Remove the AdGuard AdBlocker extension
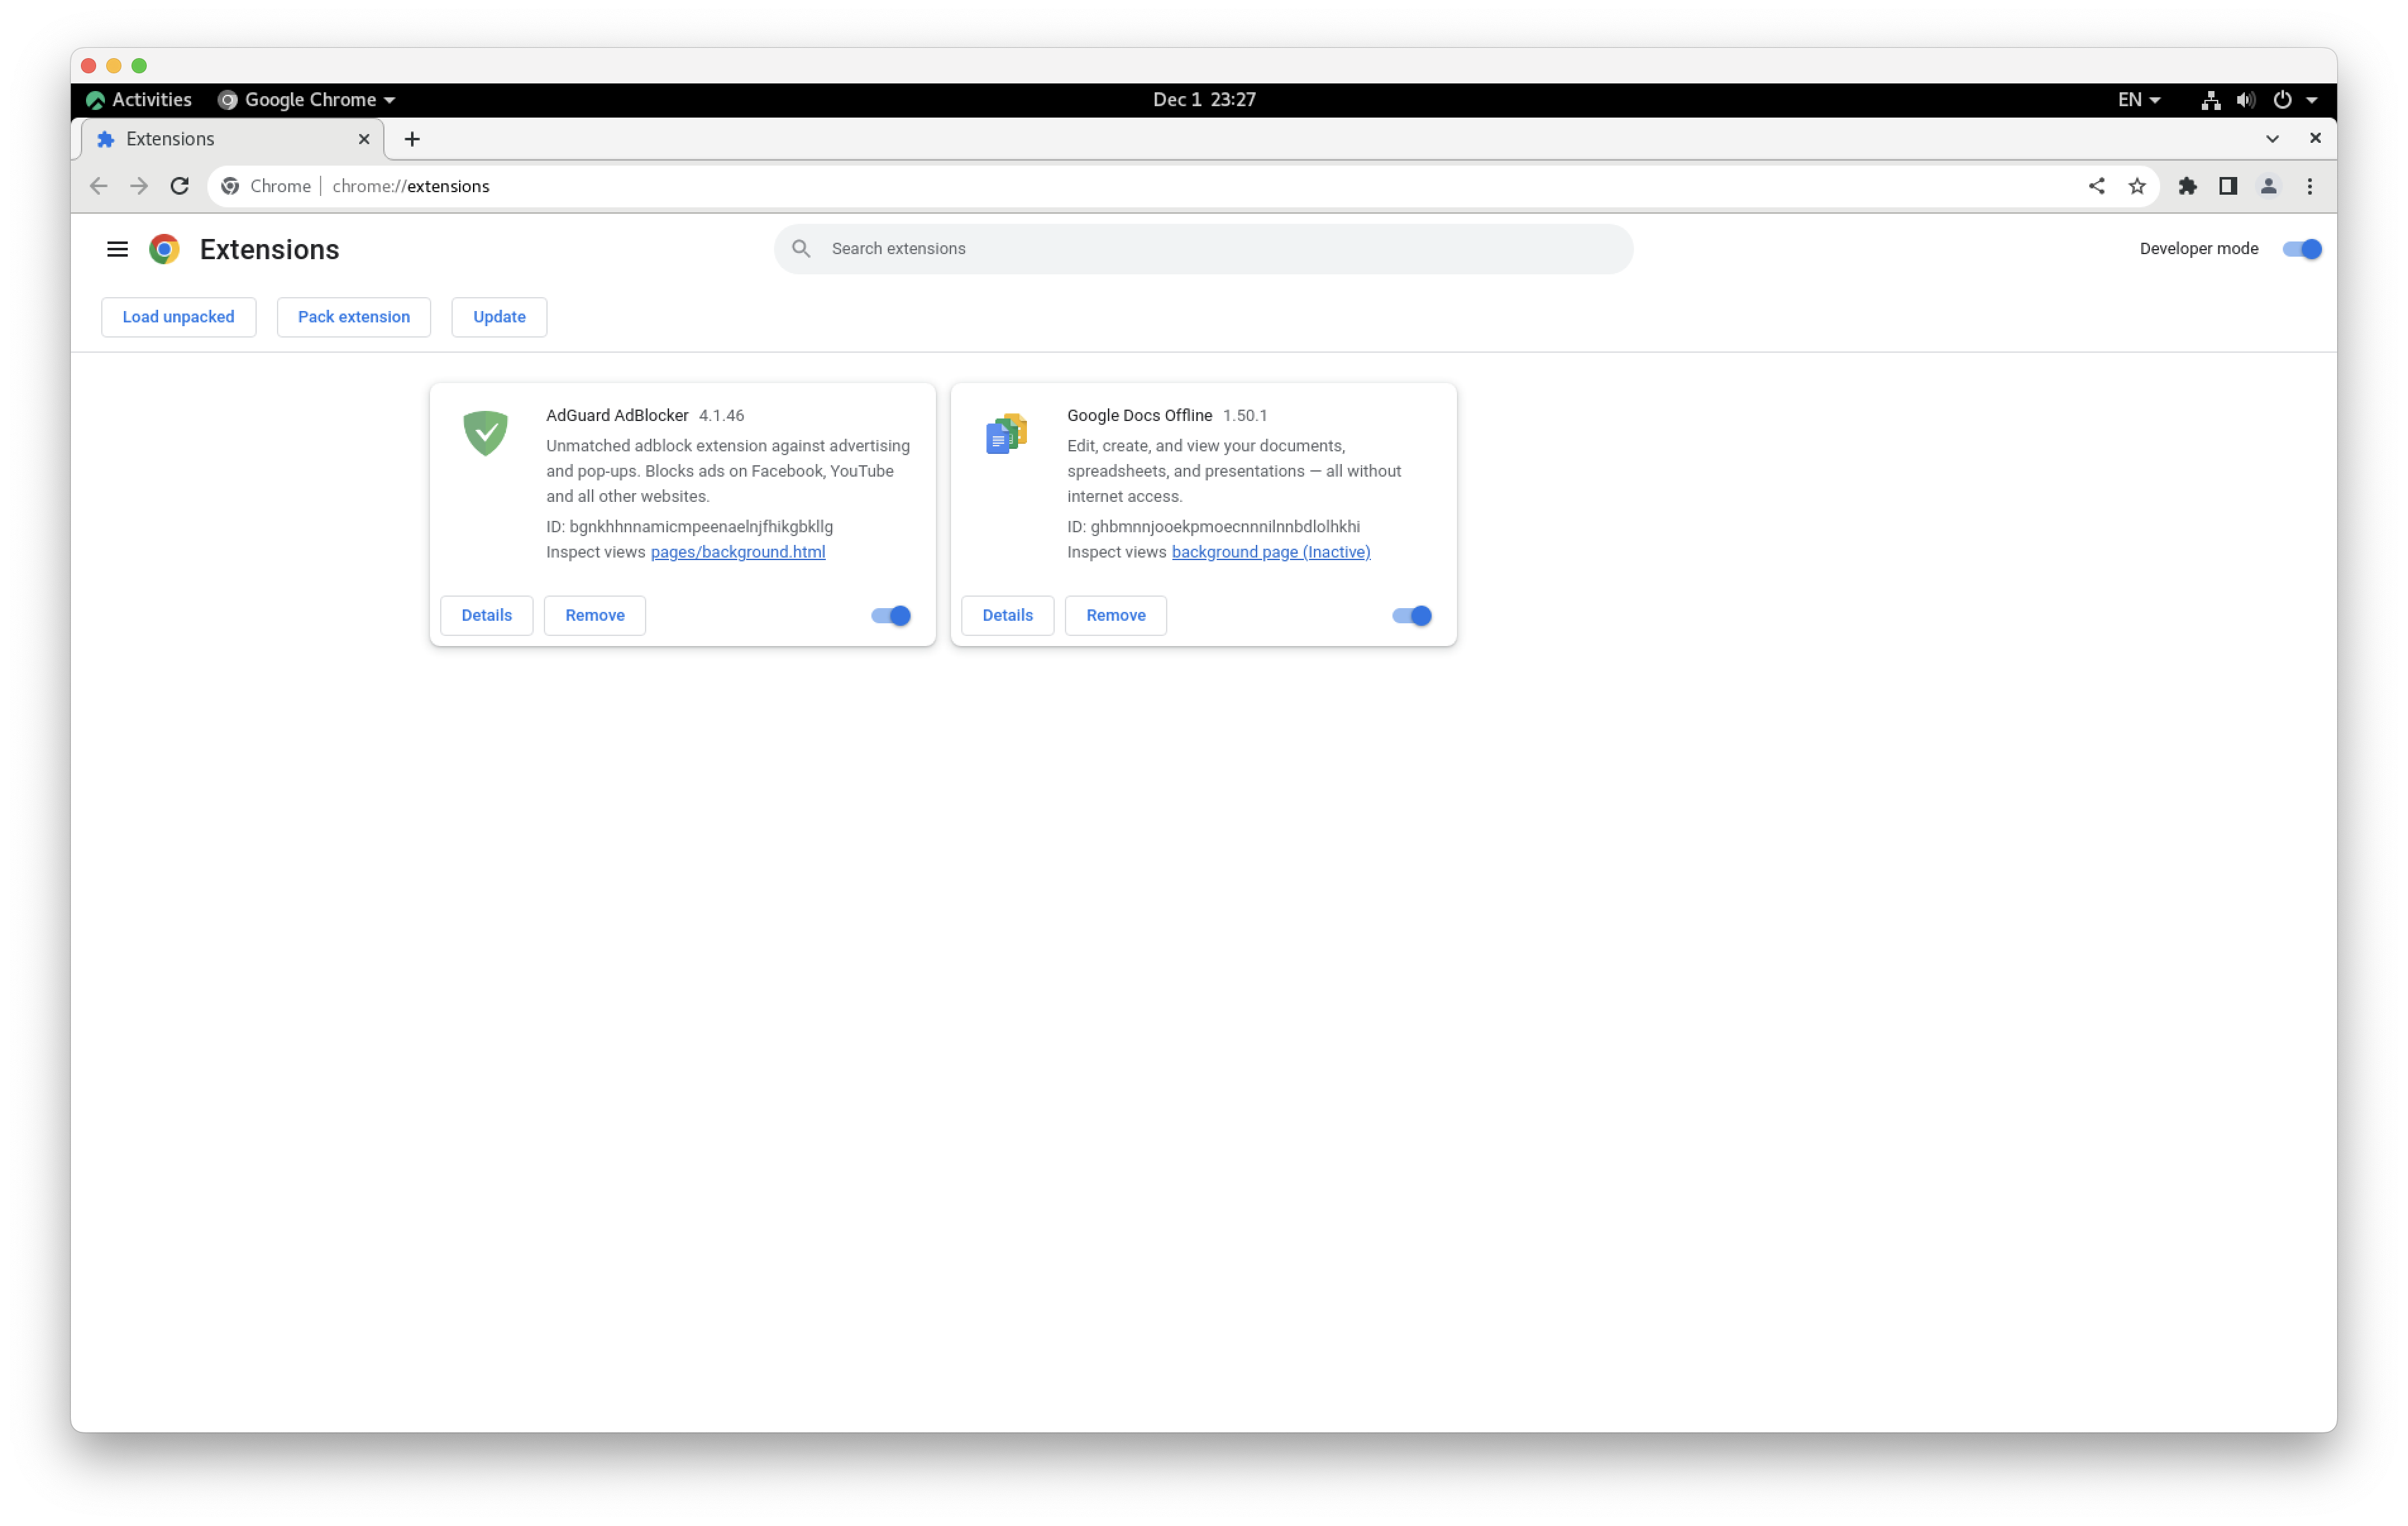The width and height of the screenshot is (2408, 1526). [x=595, y=615]
